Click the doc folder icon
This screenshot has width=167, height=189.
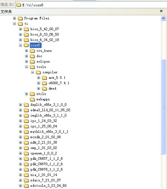32,56
